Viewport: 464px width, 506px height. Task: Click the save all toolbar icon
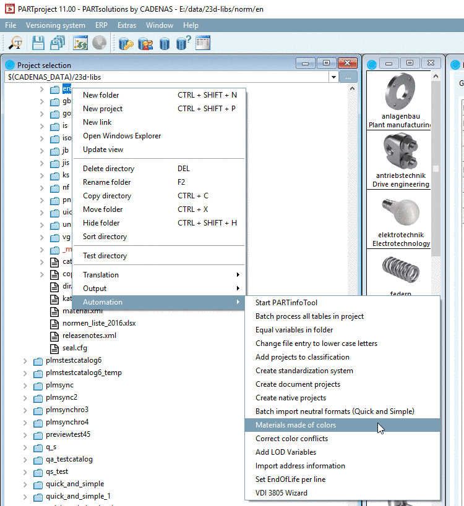point(58,43)
